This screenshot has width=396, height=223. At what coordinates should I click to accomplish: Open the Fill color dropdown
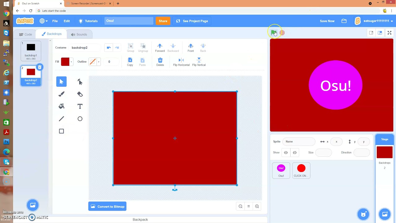tap(67, 62)
